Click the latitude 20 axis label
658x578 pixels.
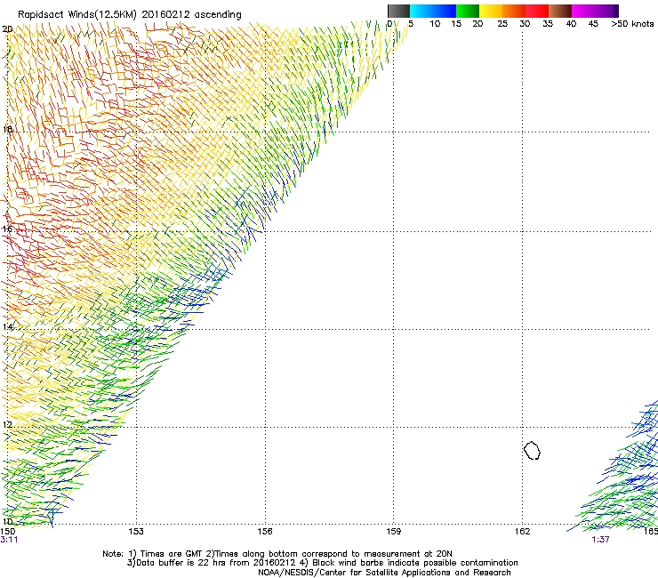point(7,29)
